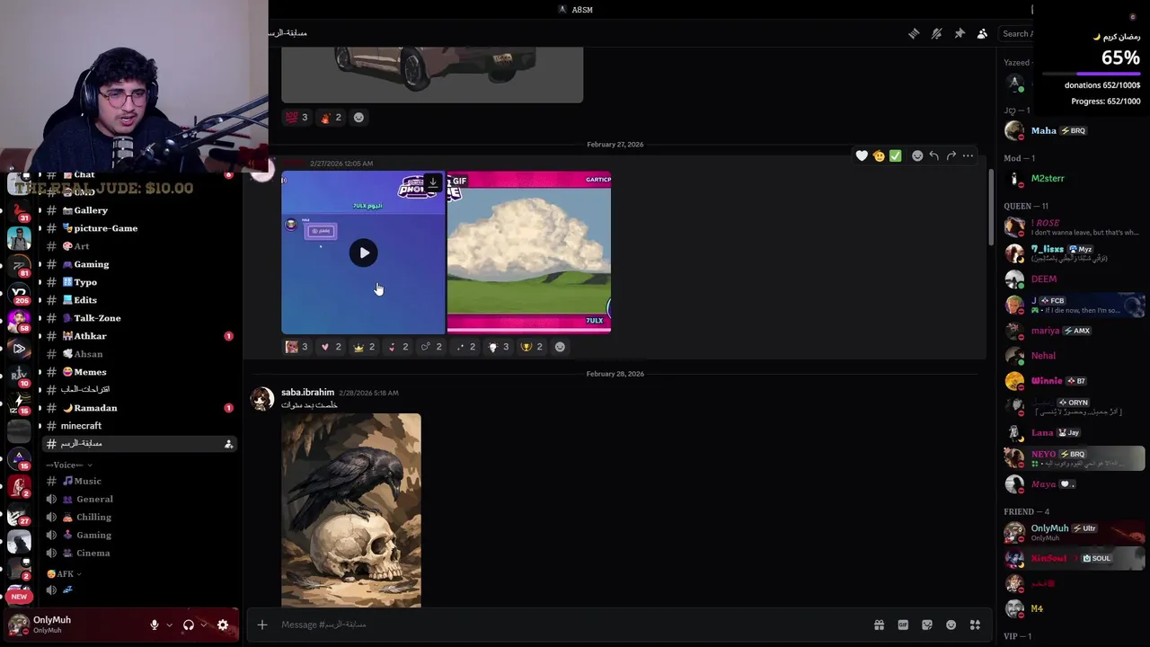Join the Cinema voice channel
1150x647 pixels.
[139, 553]
